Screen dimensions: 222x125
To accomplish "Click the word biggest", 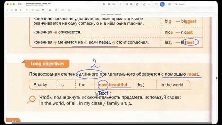I will [x=189, y=21].
